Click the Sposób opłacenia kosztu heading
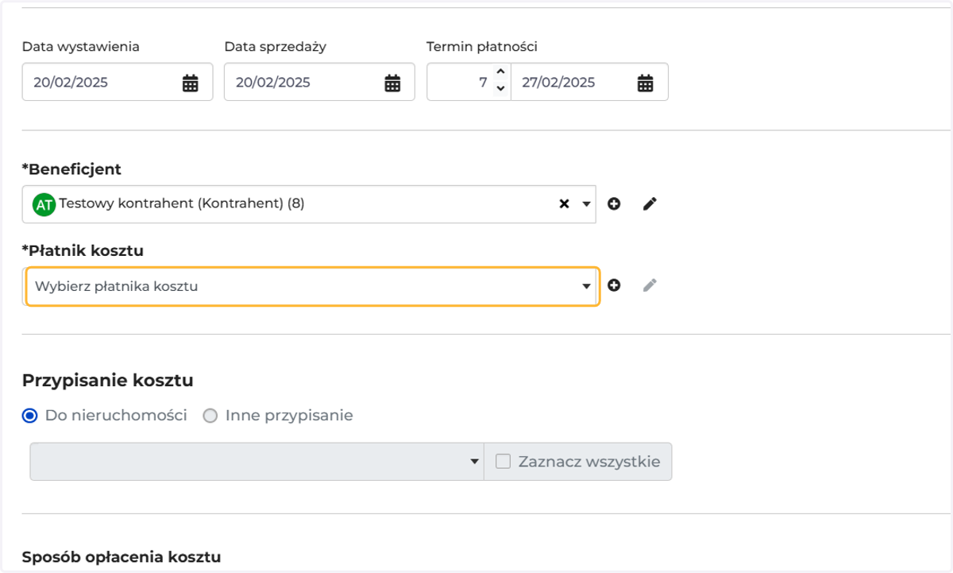953x573 pixels. click(122, 557)
